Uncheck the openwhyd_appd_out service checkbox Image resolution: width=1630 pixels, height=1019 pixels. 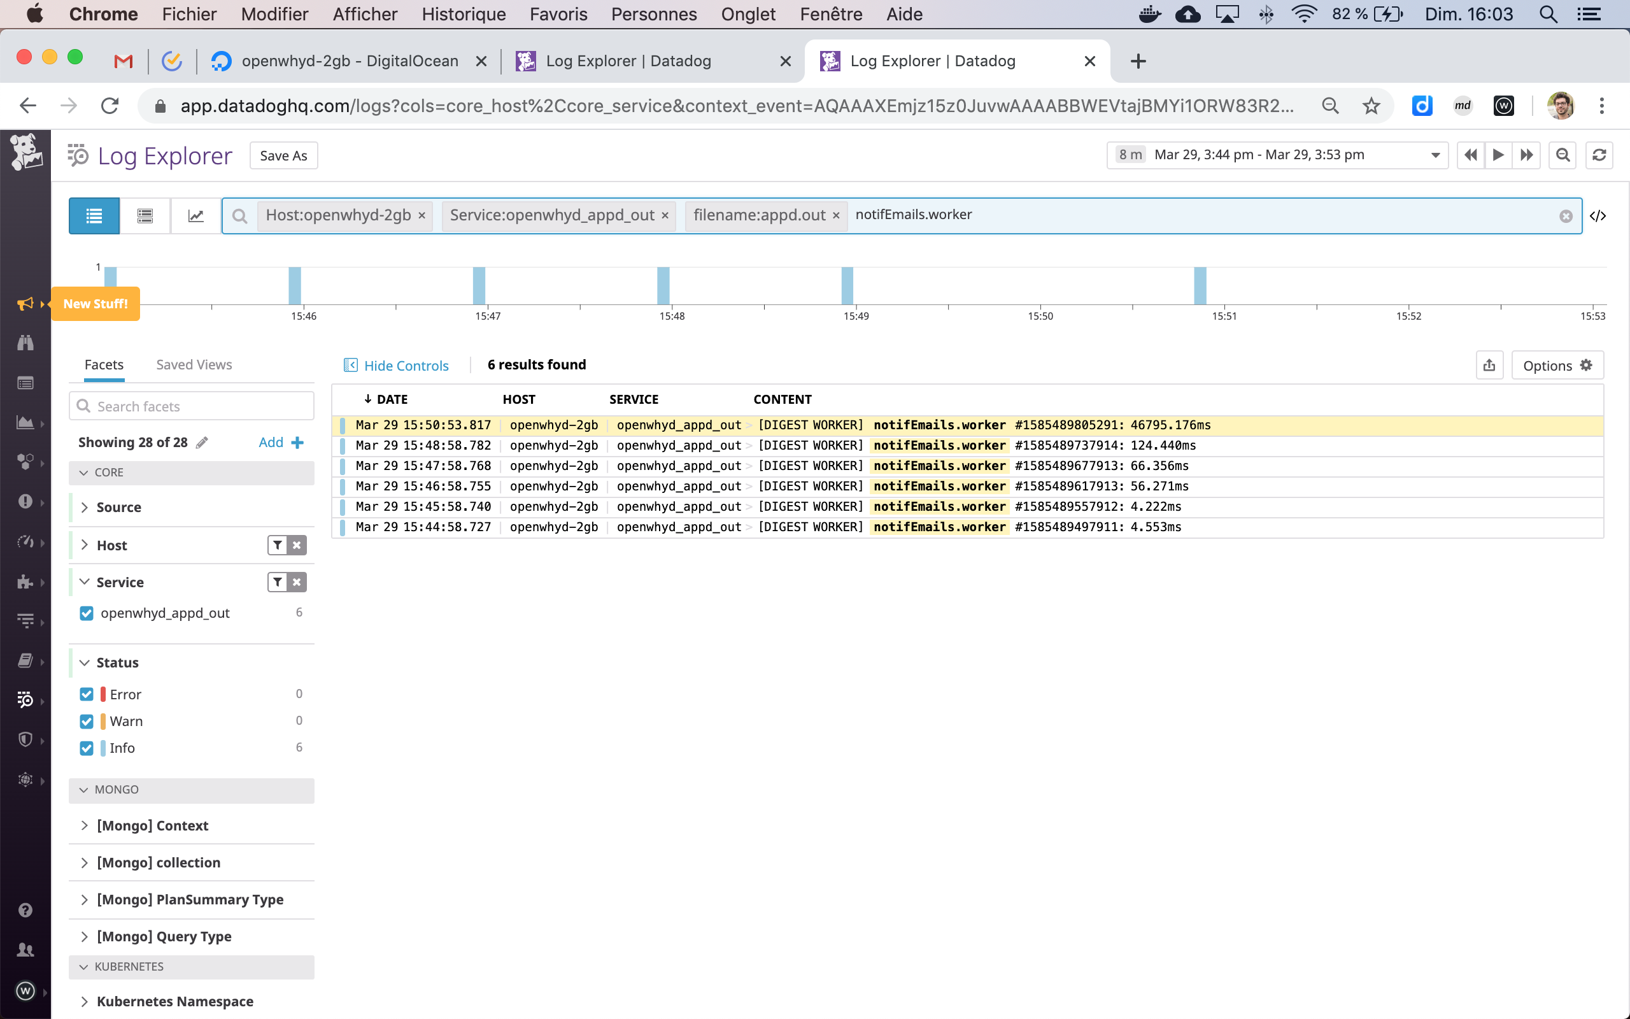86,613
